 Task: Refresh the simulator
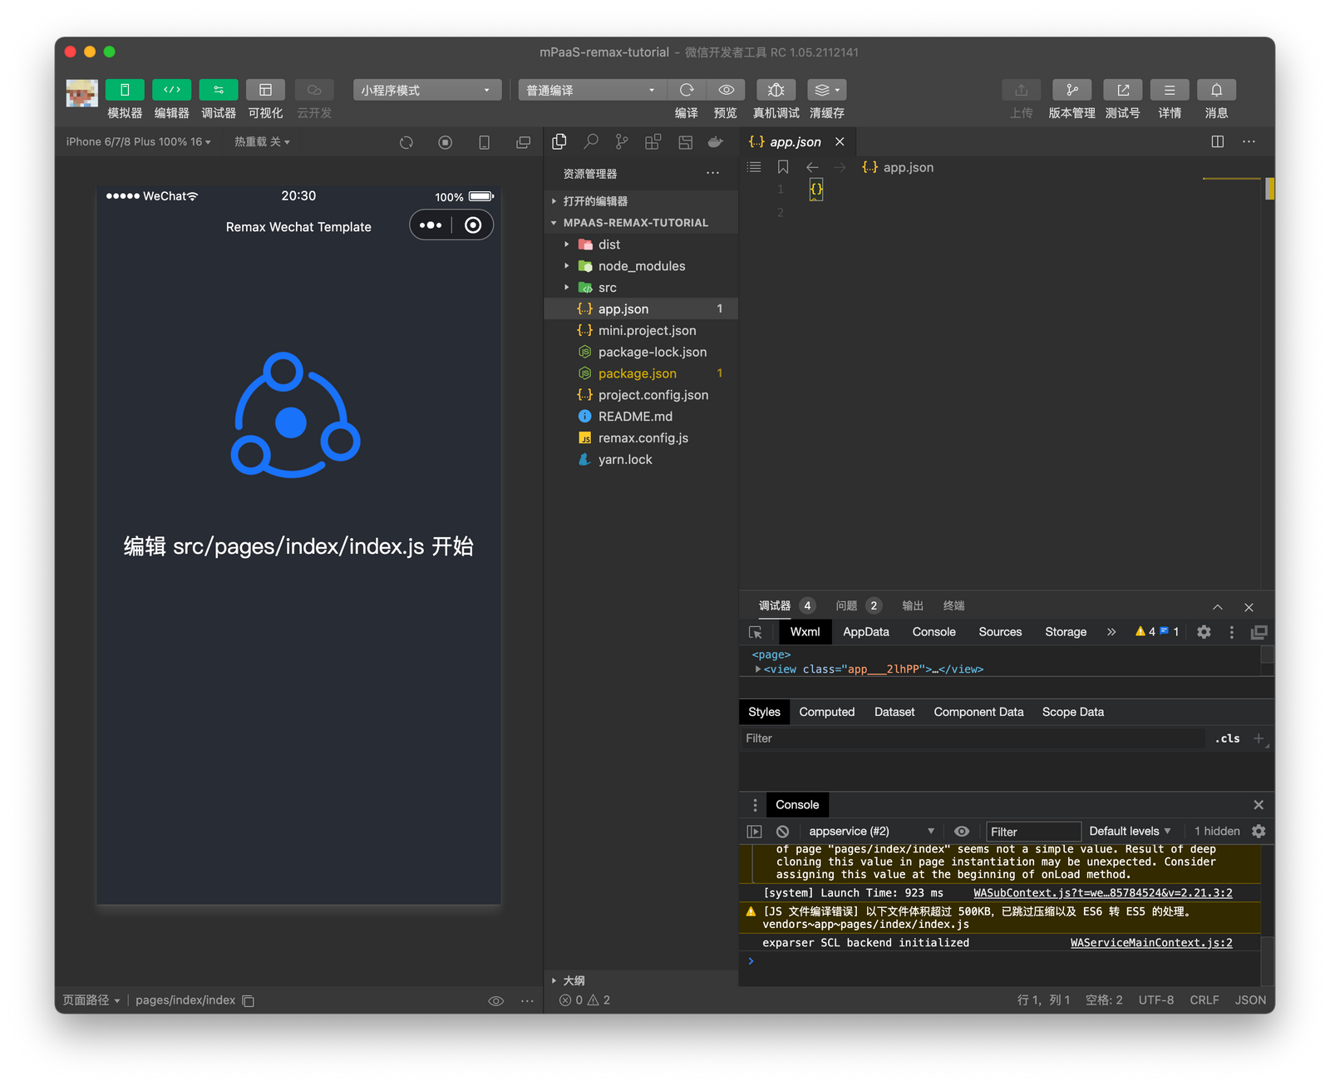click(x=406, y=142)
